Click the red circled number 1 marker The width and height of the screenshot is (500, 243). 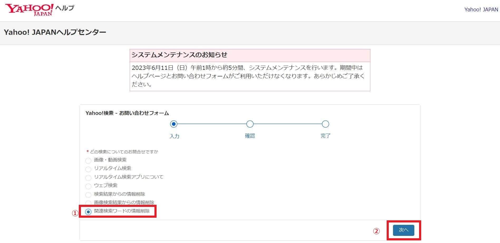[75, 213]
